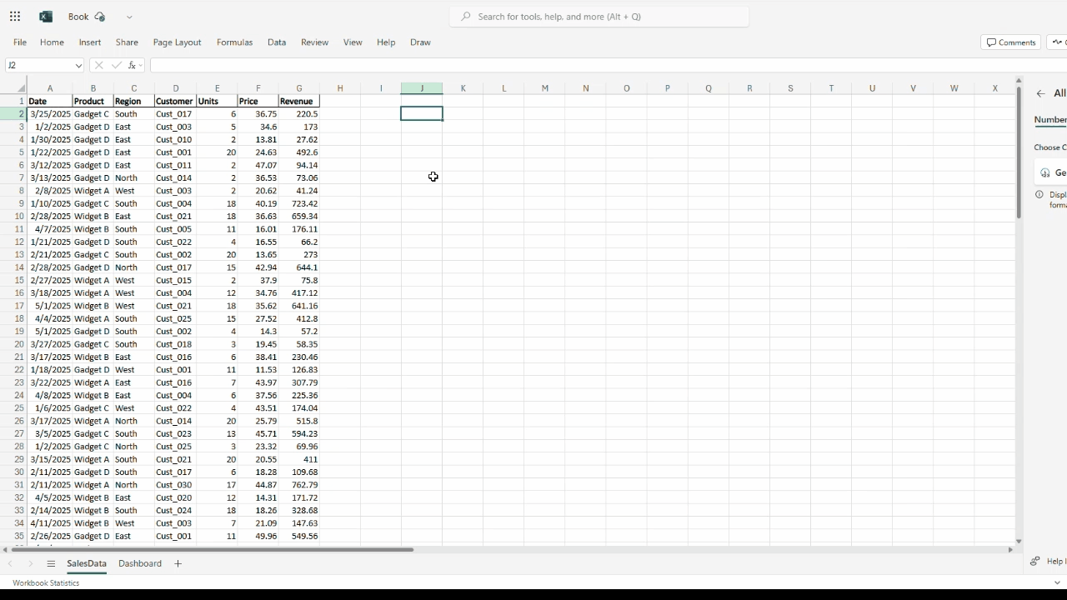
Task: Click the next sheet arrow
Action: pyautogui.click(x=31, y=564)
